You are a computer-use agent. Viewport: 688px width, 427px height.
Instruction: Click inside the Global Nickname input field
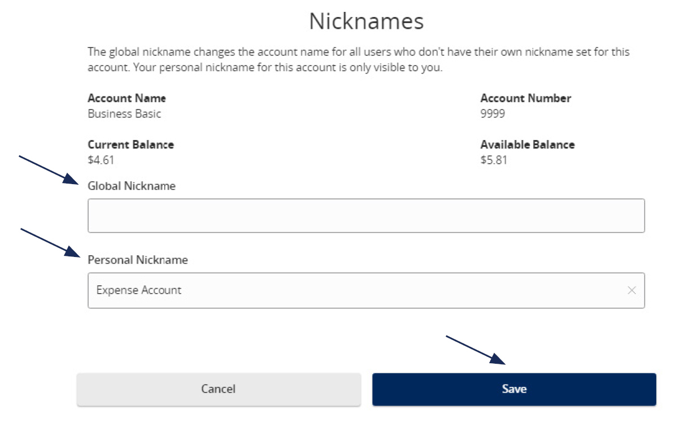coord(366,215)
